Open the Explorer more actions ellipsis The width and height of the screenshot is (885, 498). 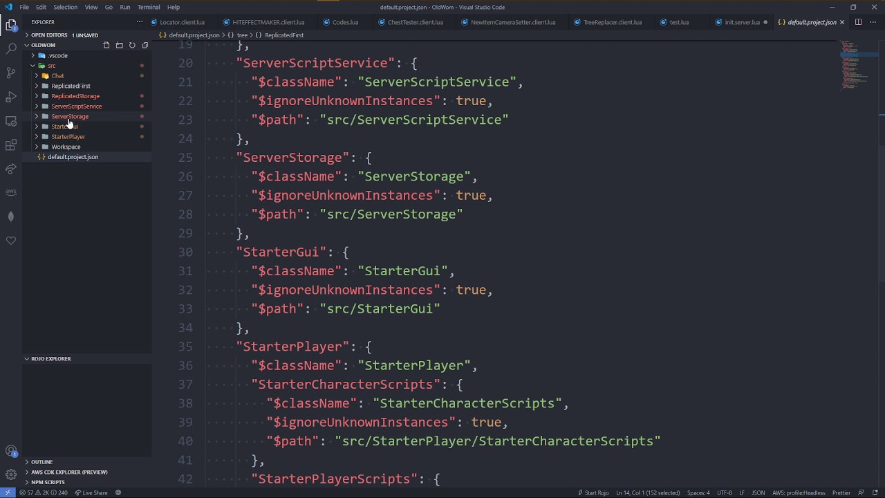[140, 22]
